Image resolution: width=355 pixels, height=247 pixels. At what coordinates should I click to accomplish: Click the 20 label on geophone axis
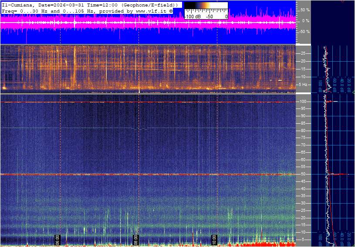(303, 61)
